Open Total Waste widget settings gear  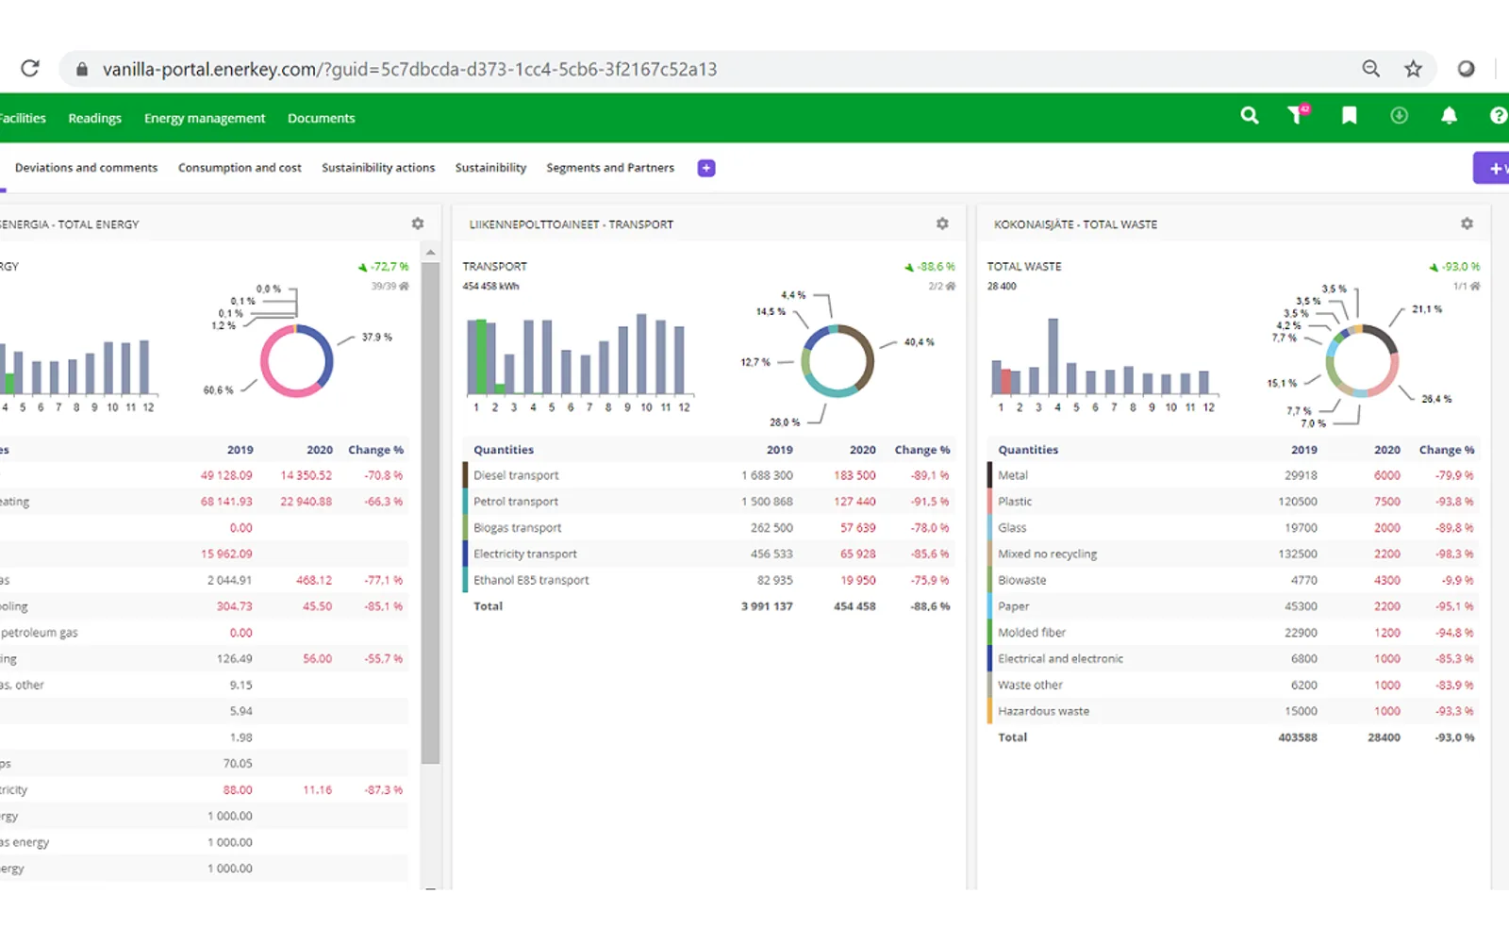click(1467, 223)
